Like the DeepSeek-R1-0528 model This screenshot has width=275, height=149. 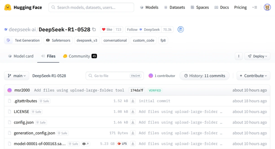coord(107,30)
